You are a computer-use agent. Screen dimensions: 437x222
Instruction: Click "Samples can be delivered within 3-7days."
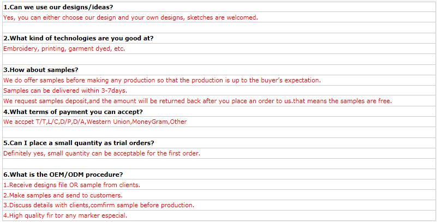click(65, 91)
